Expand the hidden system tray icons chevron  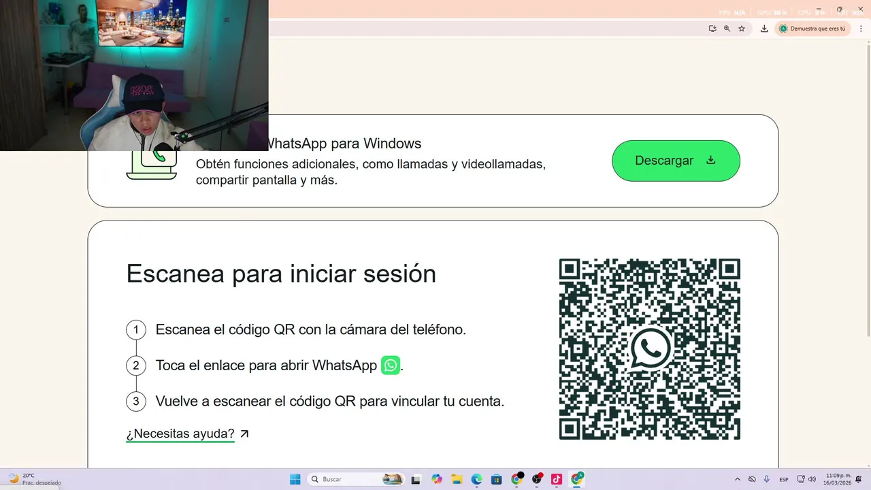(738, 479)
